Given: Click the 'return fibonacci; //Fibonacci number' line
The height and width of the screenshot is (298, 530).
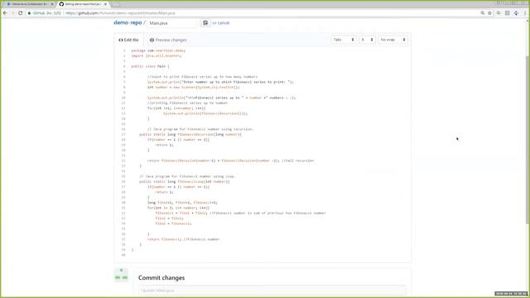Looking at the screenshot, I should click(183, 239).
